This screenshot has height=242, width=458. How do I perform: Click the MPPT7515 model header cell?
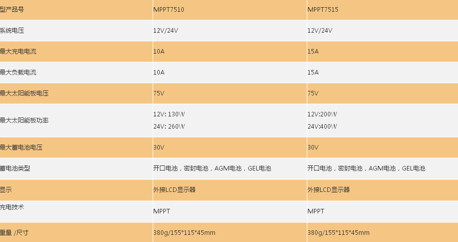click(323, 9)
